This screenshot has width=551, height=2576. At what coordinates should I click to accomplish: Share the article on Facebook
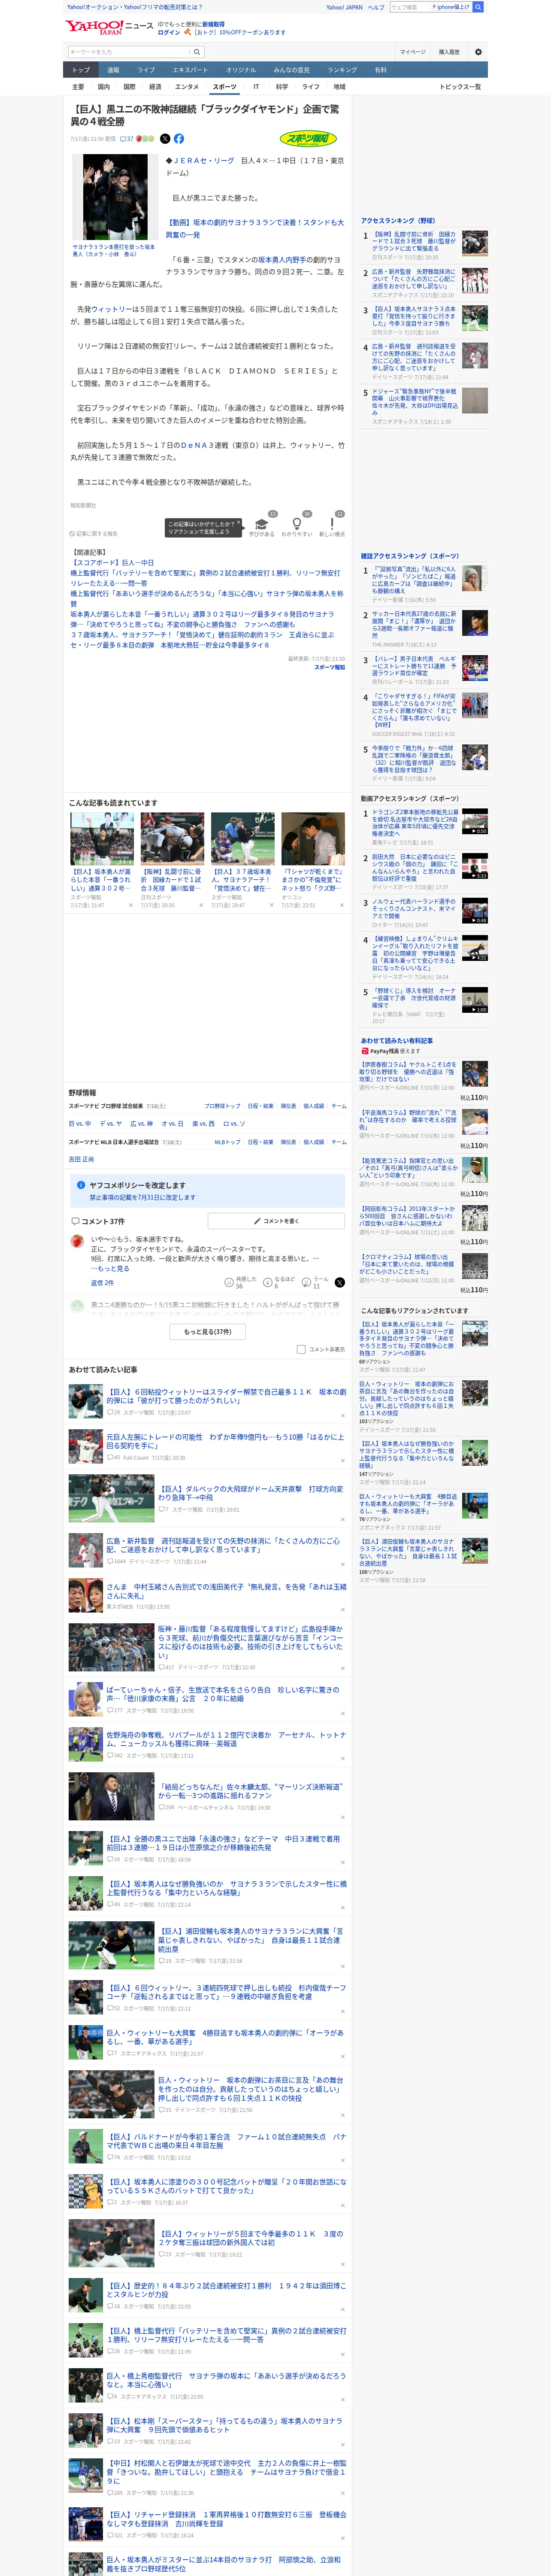pos(179,139)
